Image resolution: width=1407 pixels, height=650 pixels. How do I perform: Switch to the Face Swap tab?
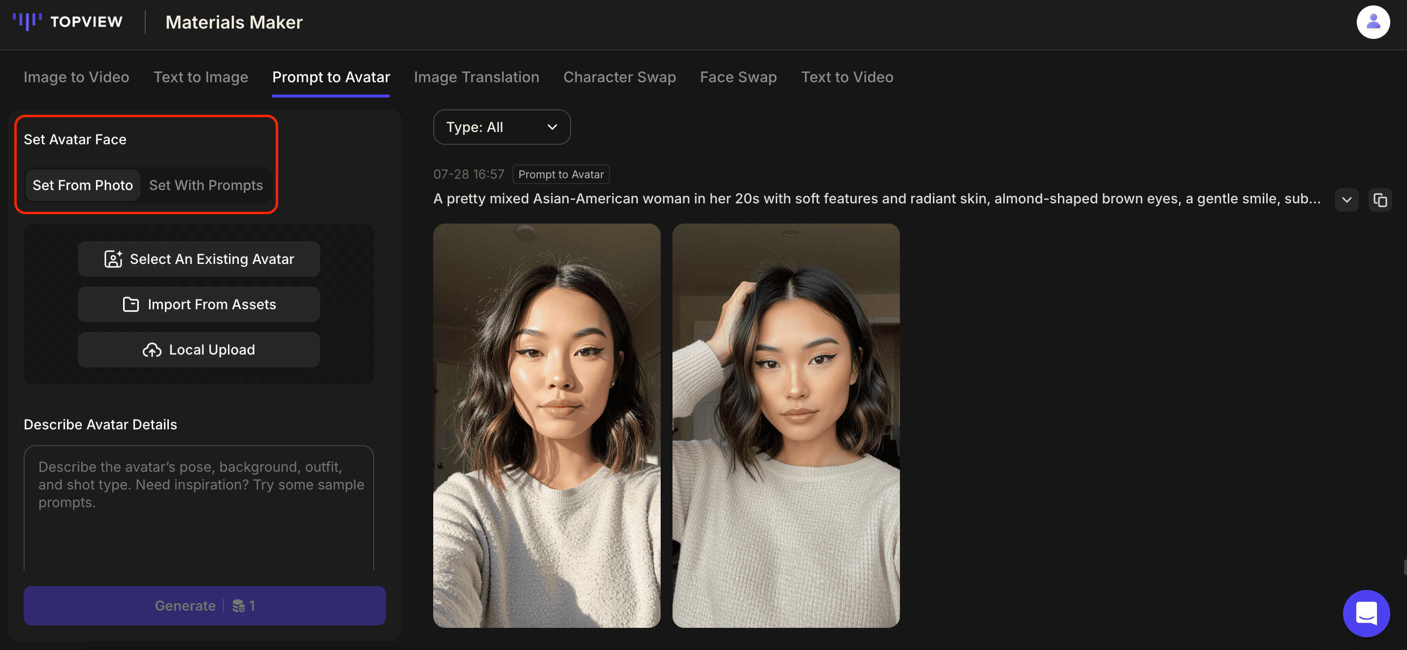point(738,77)
